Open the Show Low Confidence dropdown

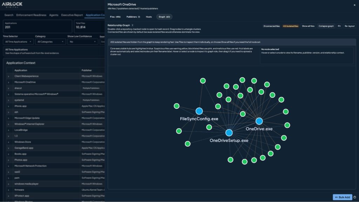click(x=83, y=42)
